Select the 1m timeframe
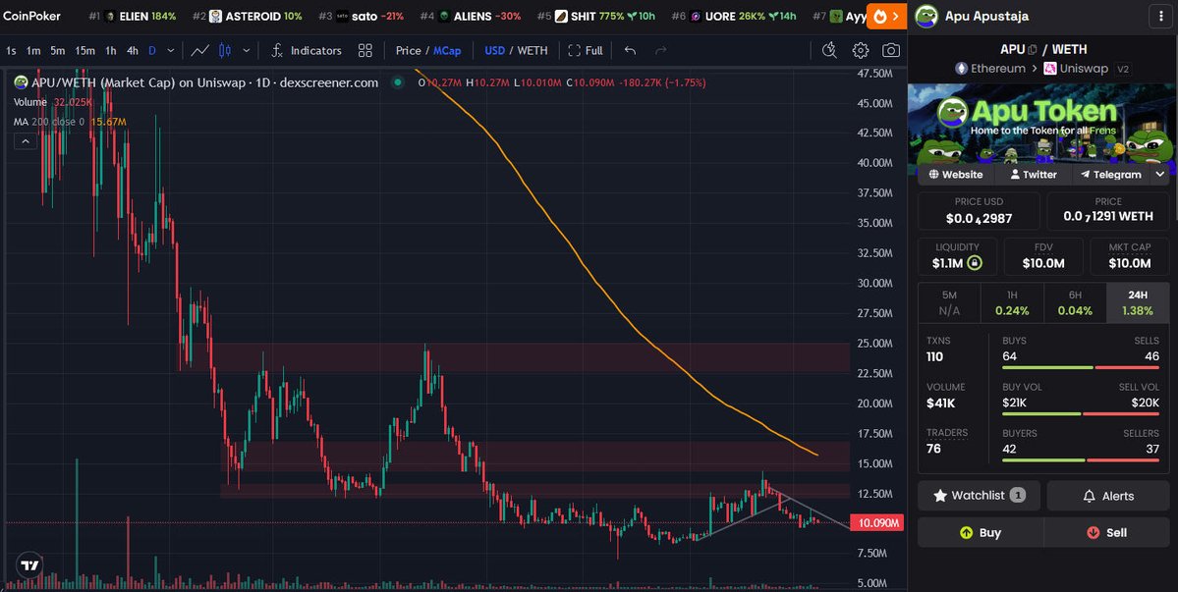 [33, 50]
